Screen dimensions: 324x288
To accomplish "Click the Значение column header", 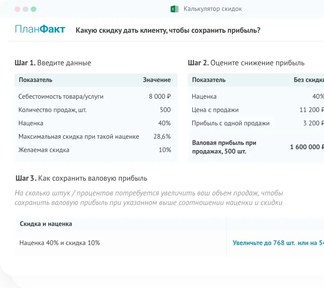I will (157, 80).
